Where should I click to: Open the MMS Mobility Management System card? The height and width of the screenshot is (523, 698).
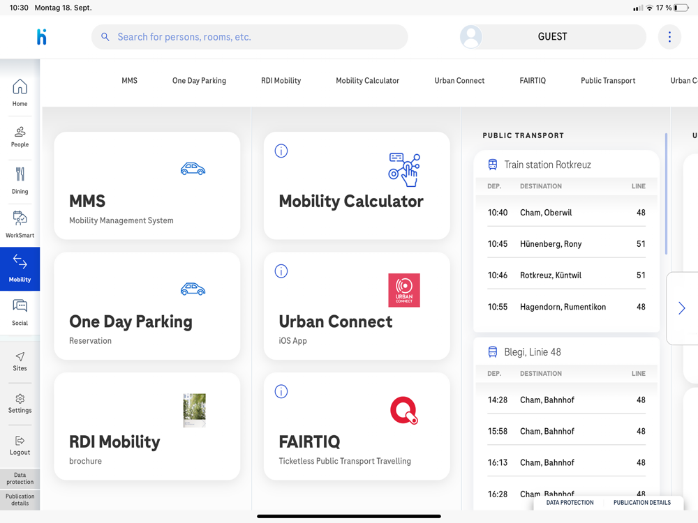[x=147, y=185]
